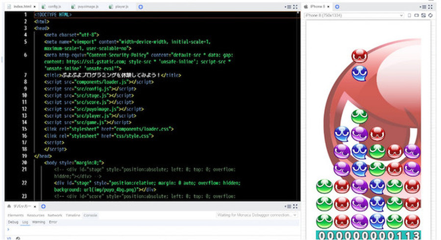Show the Elements debugger tab
Screen dimensions: 441x240
click(x=15, y=215)
